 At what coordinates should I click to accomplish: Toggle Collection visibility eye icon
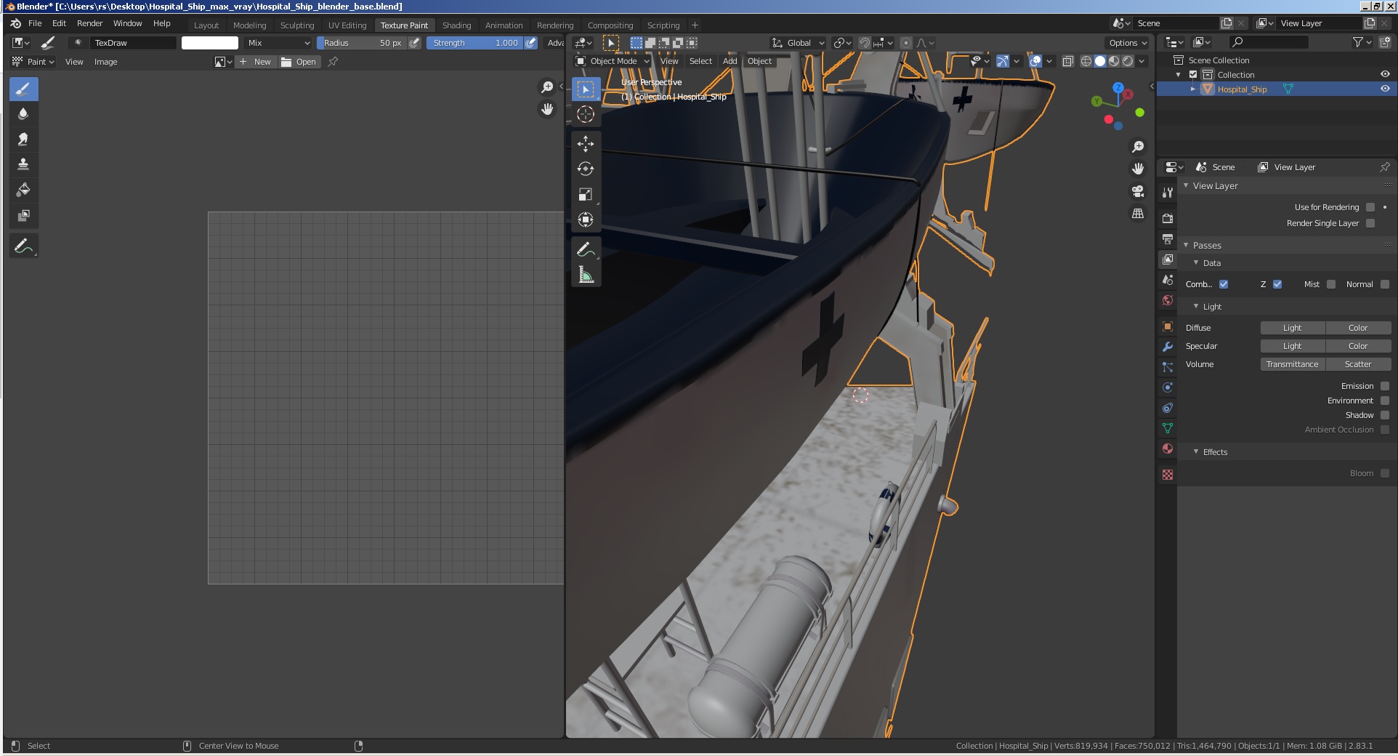tap(1385, 74)
